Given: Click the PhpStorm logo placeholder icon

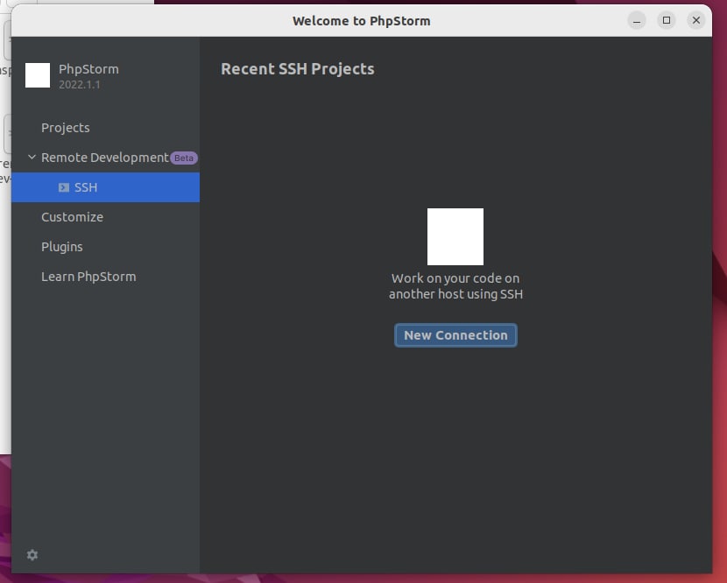Looking at the screenshot, I should coord(38,75).
